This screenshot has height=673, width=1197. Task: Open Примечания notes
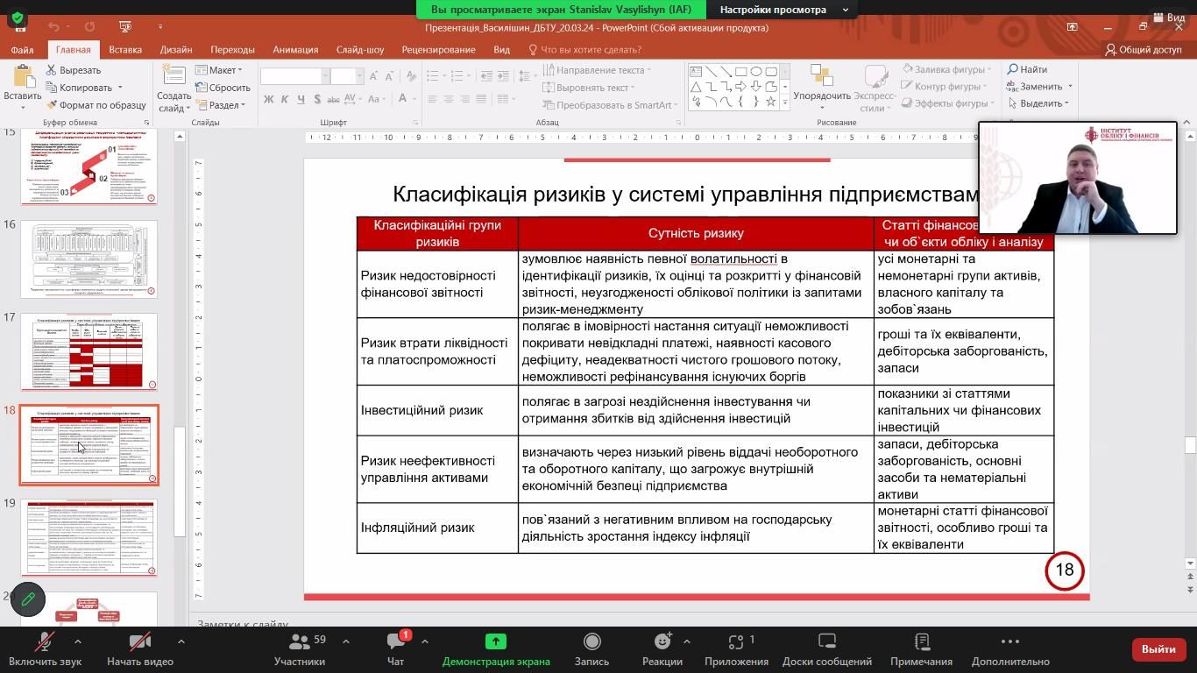click(921, 650)
